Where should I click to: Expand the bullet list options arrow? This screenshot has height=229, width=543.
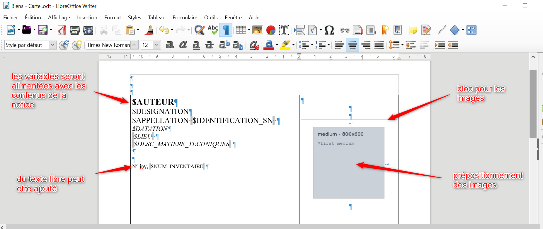(312, 45)
